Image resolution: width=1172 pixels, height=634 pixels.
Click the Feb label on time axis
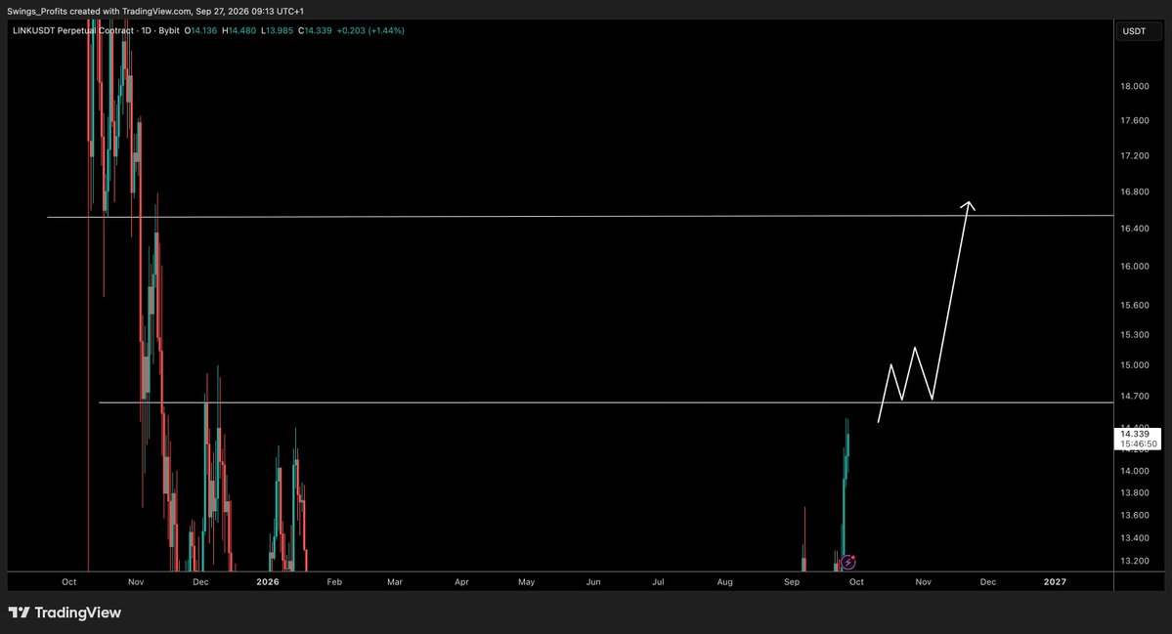334,581
